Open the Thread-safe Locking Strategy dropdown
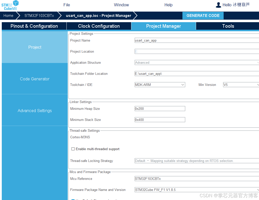Screen dimensions: 259x200 click(x=197, y=161)
